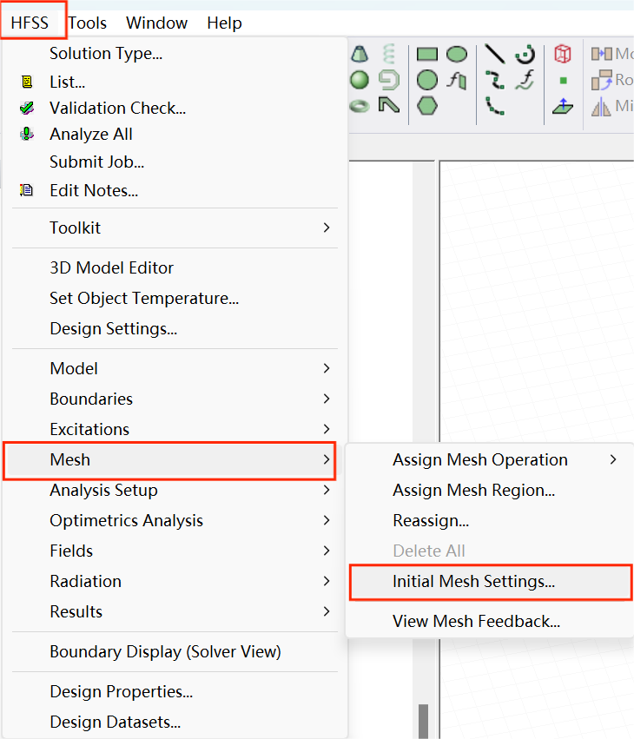The width and height of the screenshot is (634, 739).
Task: Select the Draw spline tool icon
Action: (495, 80)
